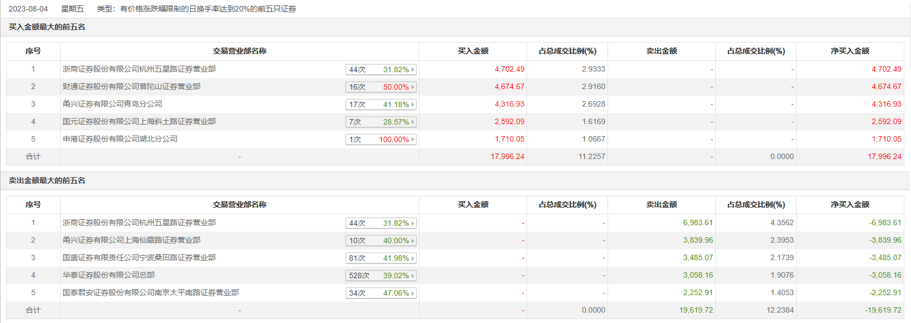Select sell amount 3,485.07
The image size is (911, 323).
698,257
